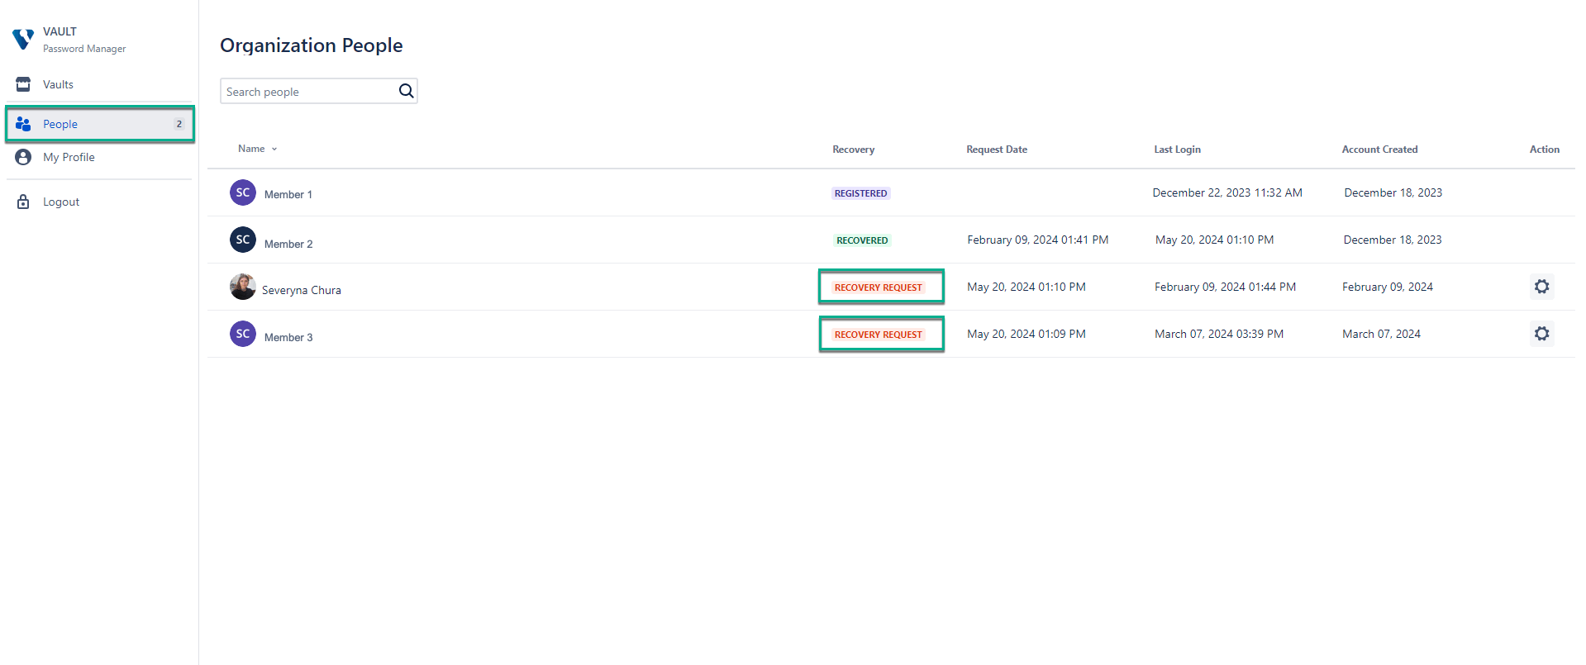
Task: Open settings gear for Severyna Chura
Action: coord(1541,287)
